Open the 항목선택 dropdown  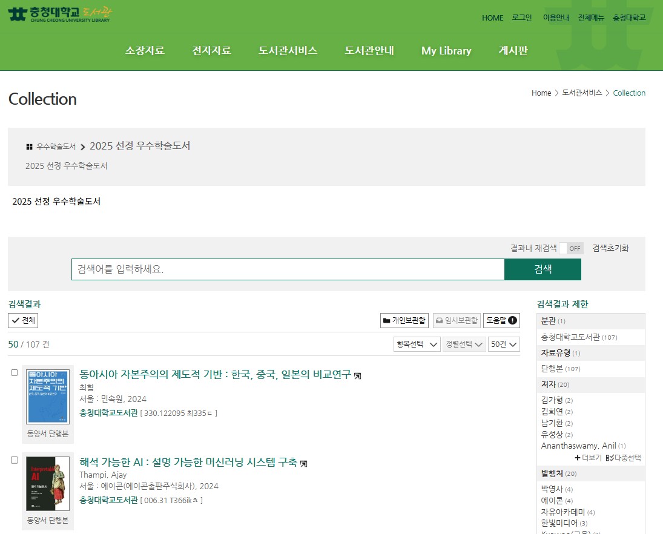tap(417, 343)
